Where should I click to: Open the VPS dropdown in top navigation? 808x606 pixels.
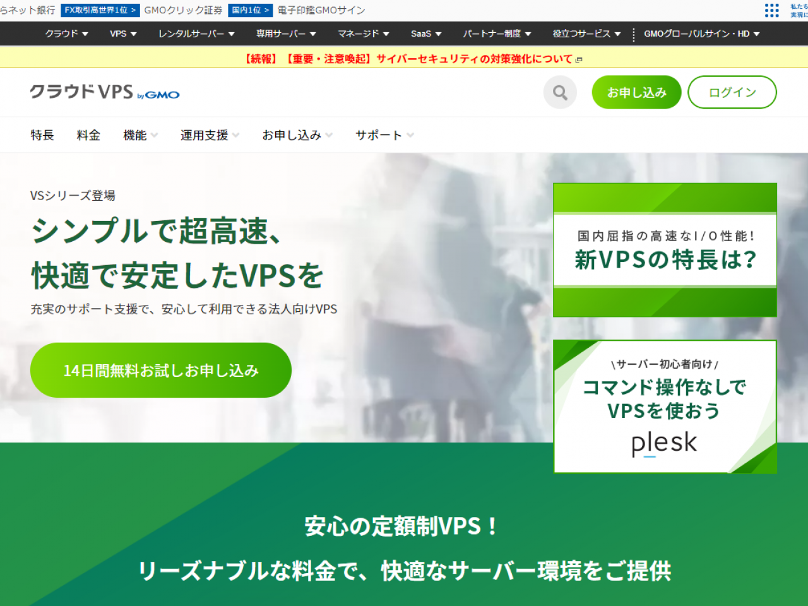point(122,34)
